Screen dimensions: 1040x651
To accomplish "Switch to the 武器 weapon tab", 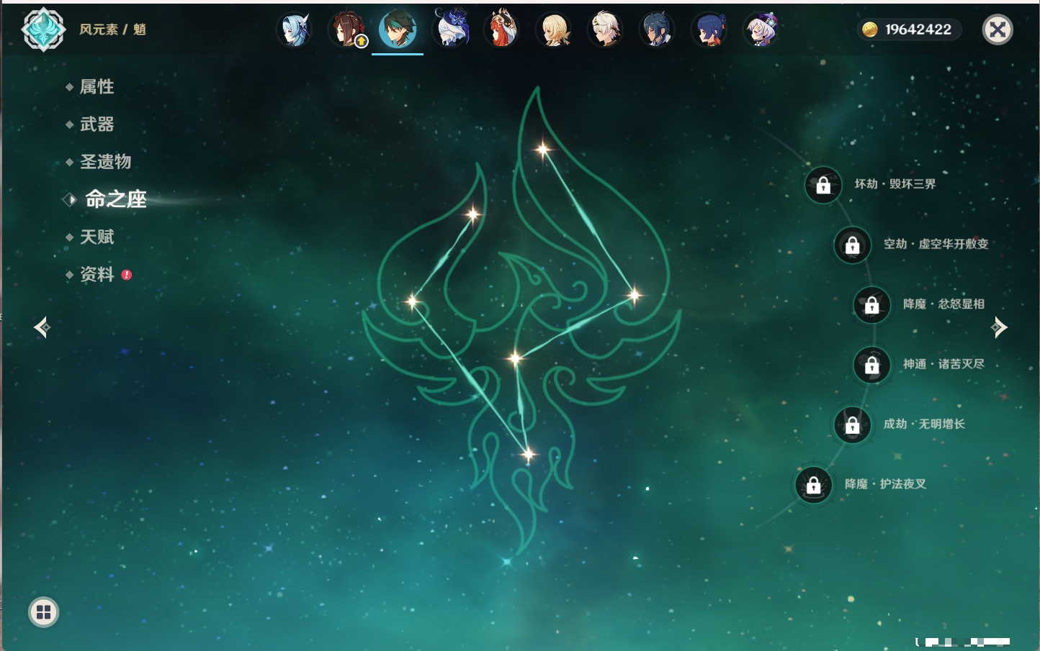I will (97, 124).
